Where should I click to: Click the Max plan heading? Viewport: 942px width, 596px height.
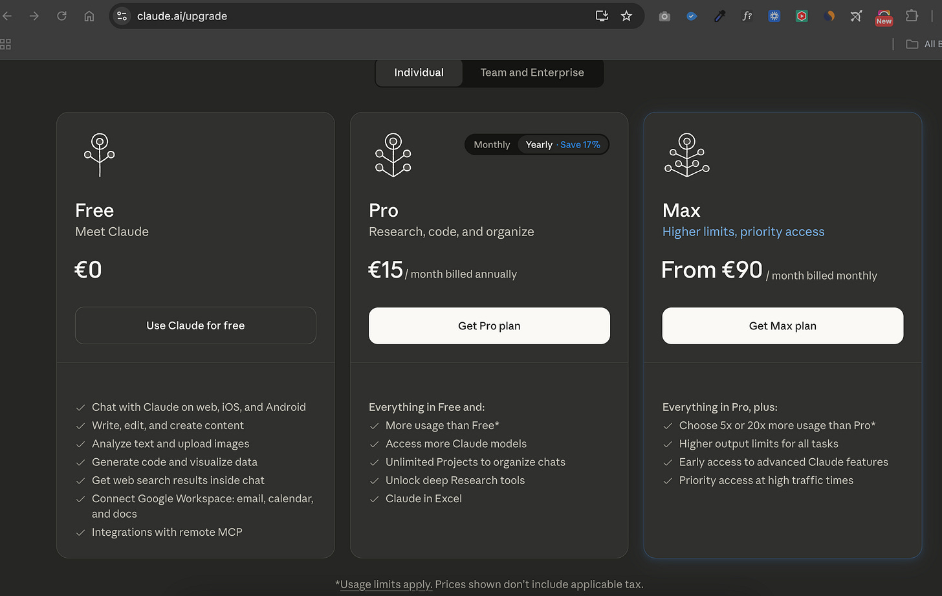point(681,210)
